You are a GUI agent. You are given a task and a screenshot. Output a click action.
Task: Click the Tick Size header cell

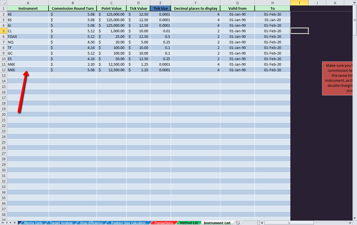point(160,8)
